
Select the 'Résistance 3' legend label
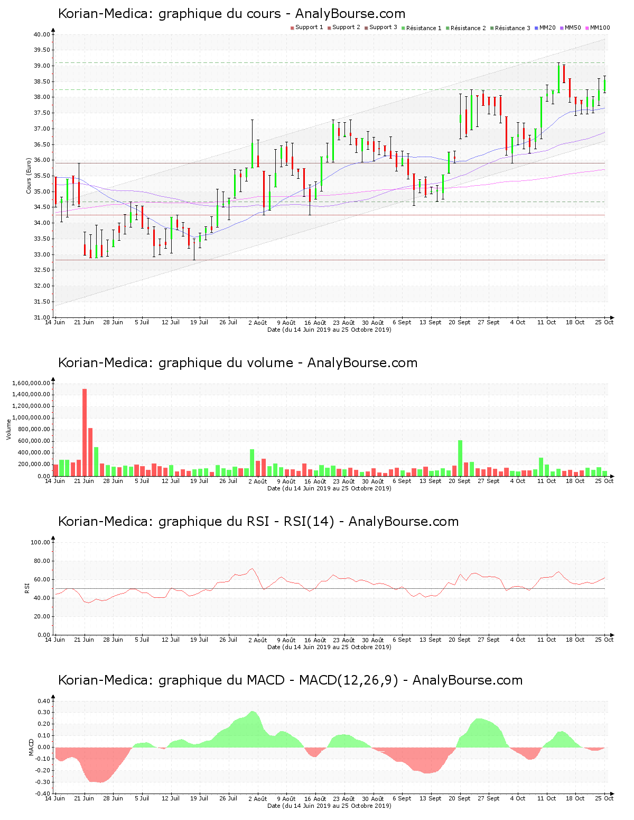click(x=512, y=28)
